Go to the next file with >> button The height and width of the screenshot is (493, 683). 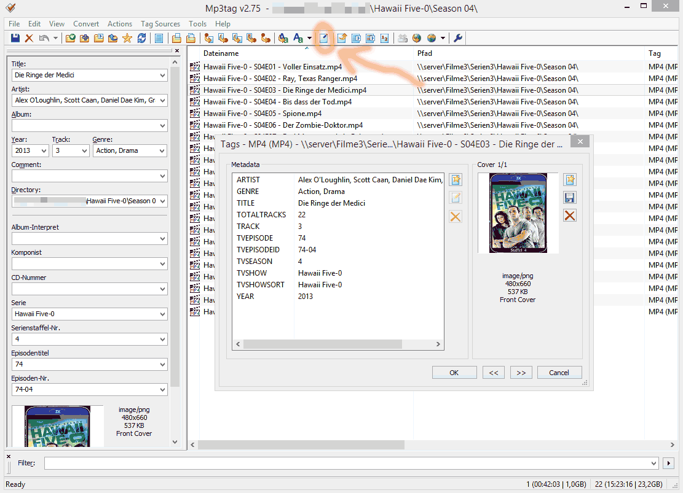tap(521, 373)
